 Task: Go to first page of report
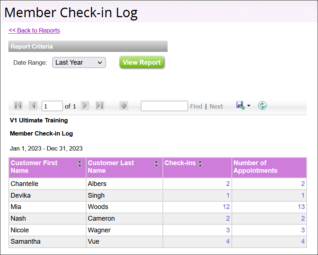pyautogui.click(x=18, y=106)
